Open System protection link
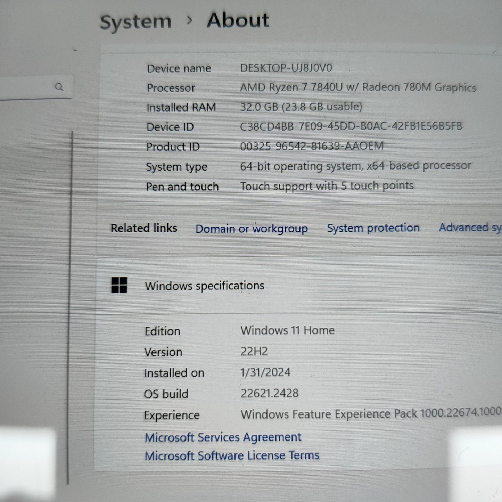The height and width of the screenshot is (502, 502). (373, 228)
